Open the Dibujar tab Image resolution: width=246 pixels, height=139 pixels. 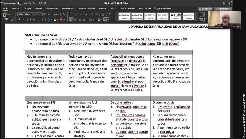(27, 8)
